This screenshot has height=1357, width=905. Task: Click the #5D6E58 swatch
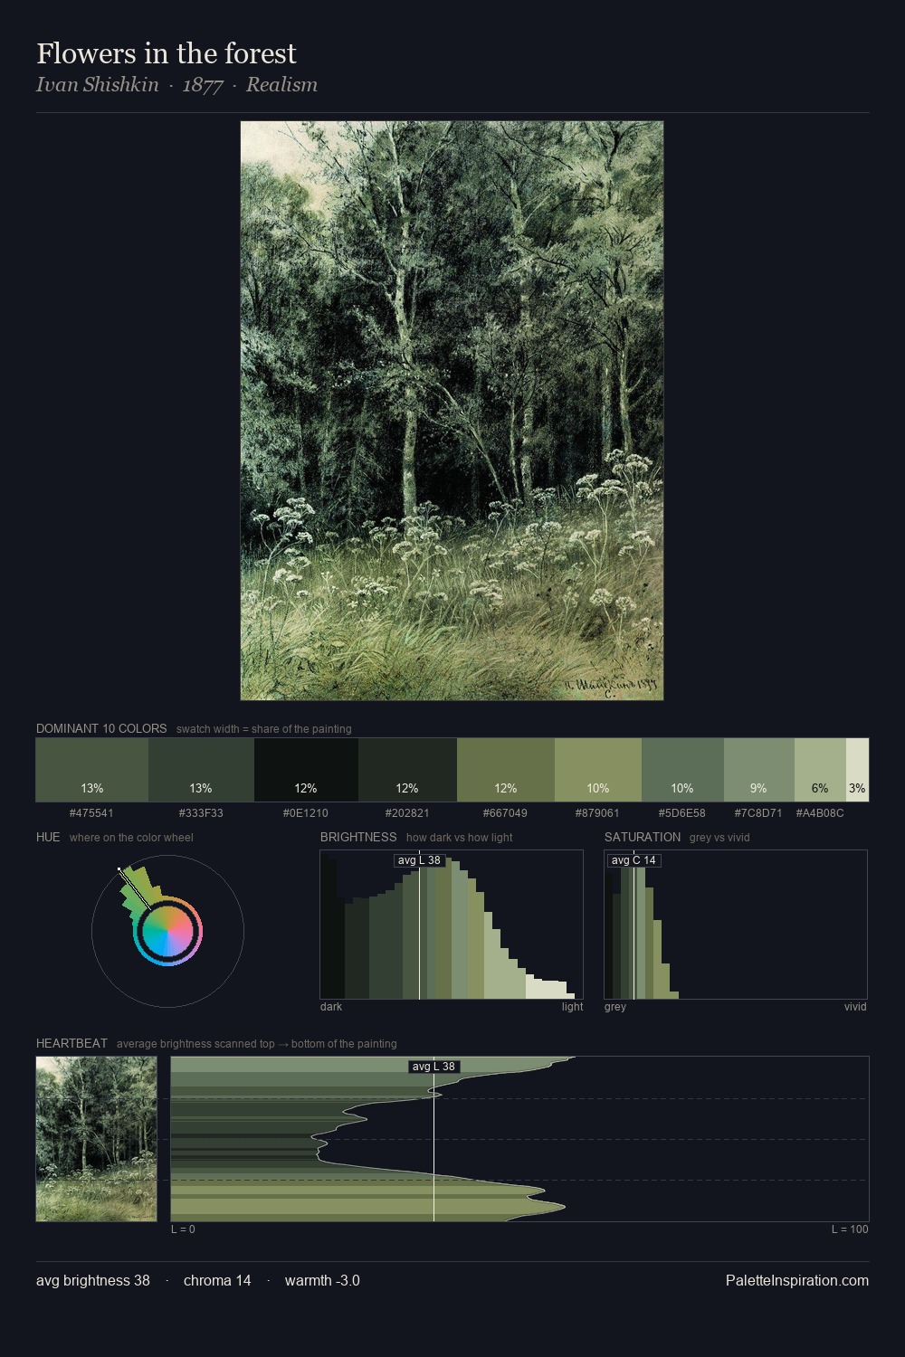point(682,770)
